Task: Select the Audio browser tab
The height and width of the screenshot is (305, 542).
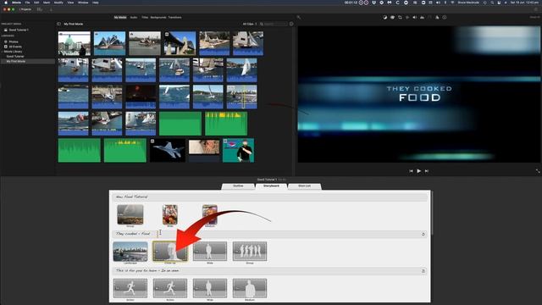Action: [134, 17]
